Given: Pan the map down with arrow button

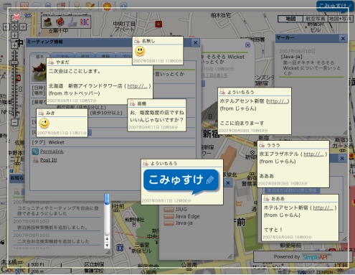Looking at the screenshot, I should 14,35.
